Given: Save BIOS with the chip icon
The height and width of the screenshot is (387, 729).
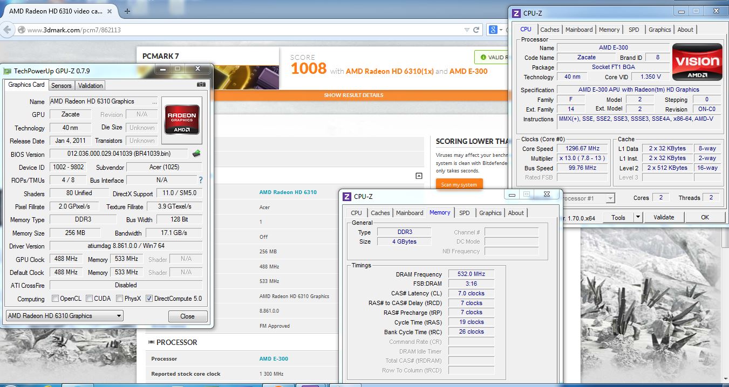Looking at the screenshot, I should 196,154.
